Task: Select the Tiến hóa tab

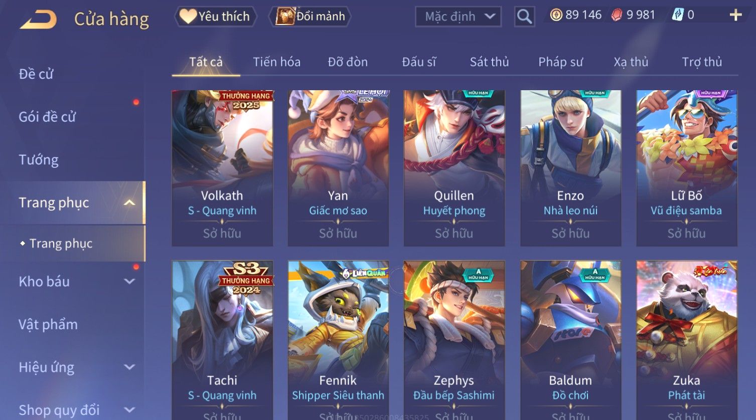Action: tap(276, 62)
